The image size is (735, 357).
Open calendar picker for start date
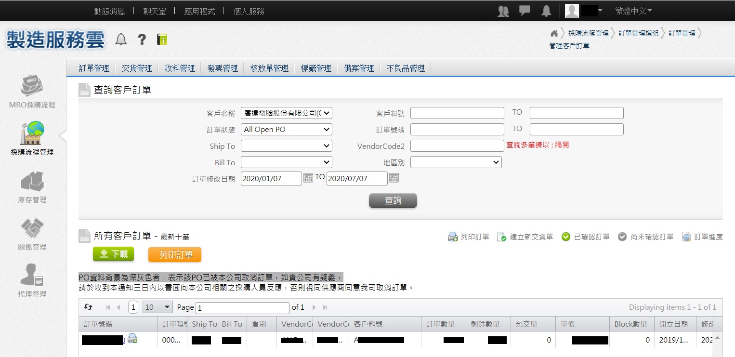(x=308, y=178)
